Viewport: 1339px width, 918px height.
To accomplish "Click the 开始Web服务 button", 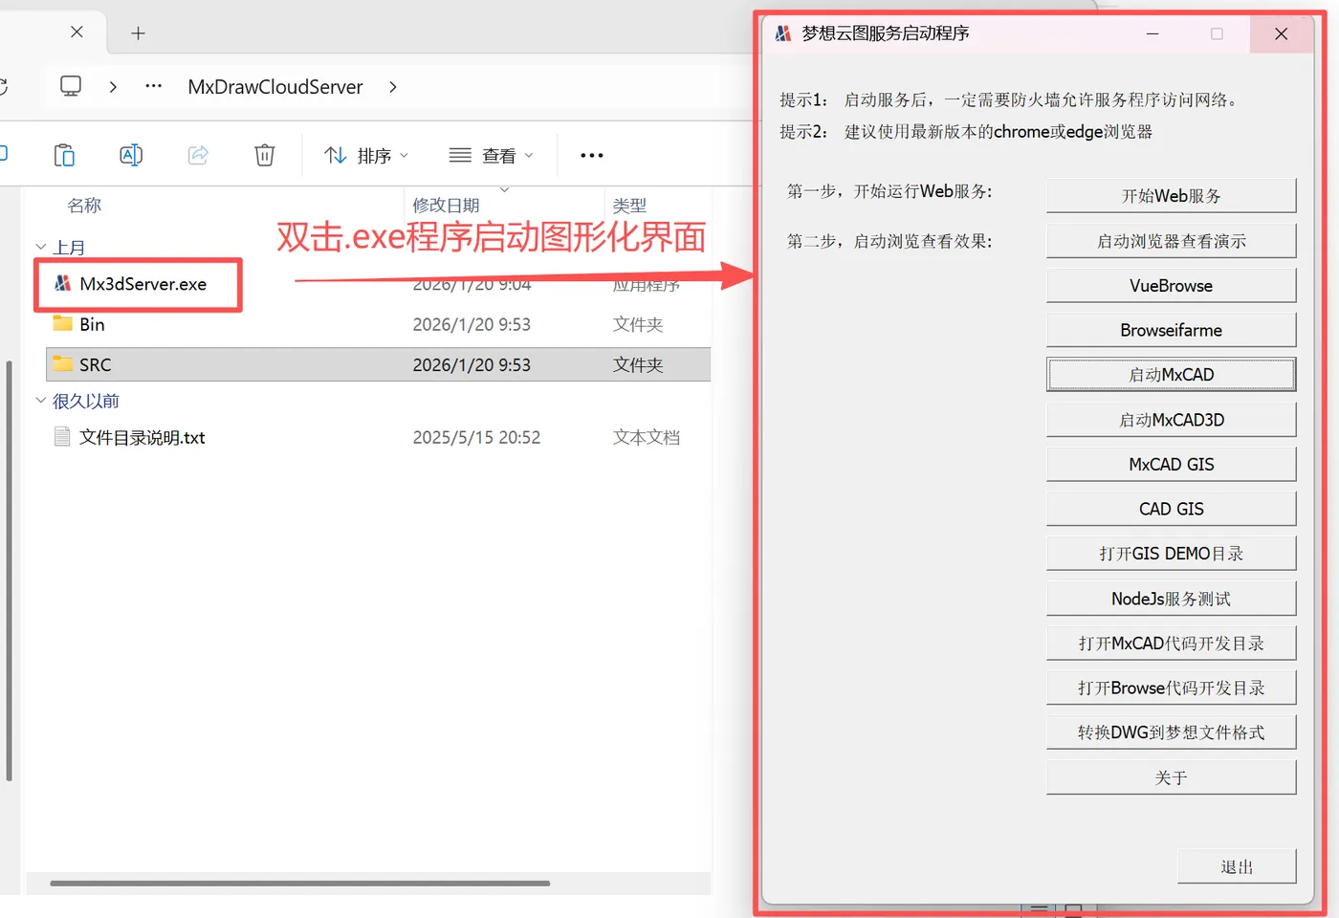I will pos(1172,196).
